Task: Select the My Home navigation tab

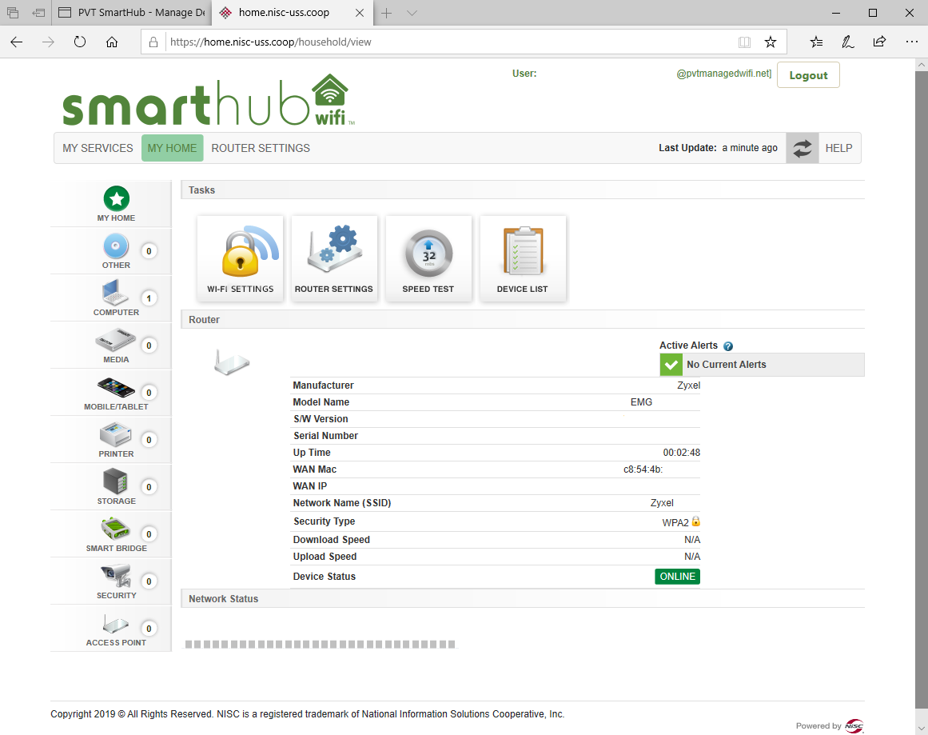Action: 172,148
